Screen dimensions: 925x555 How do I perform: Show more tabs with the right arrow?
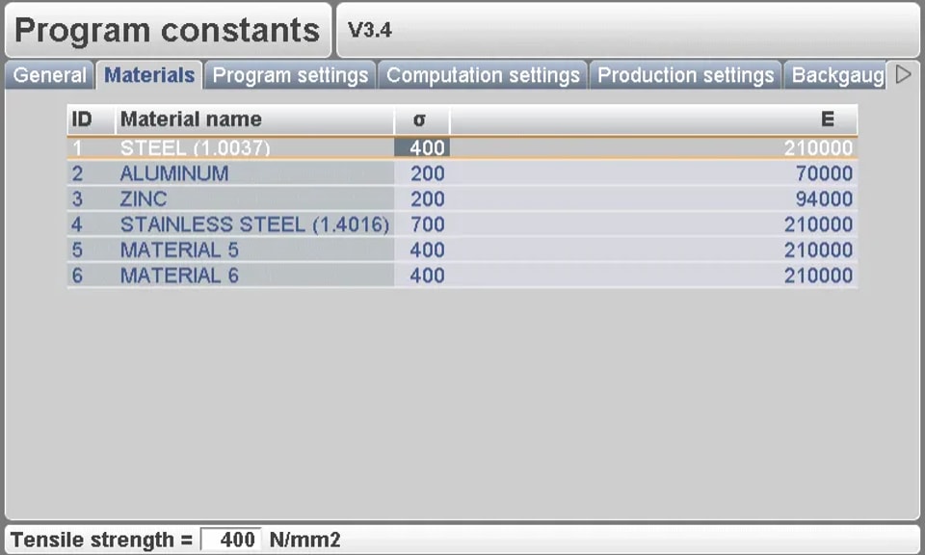point(903,74)
